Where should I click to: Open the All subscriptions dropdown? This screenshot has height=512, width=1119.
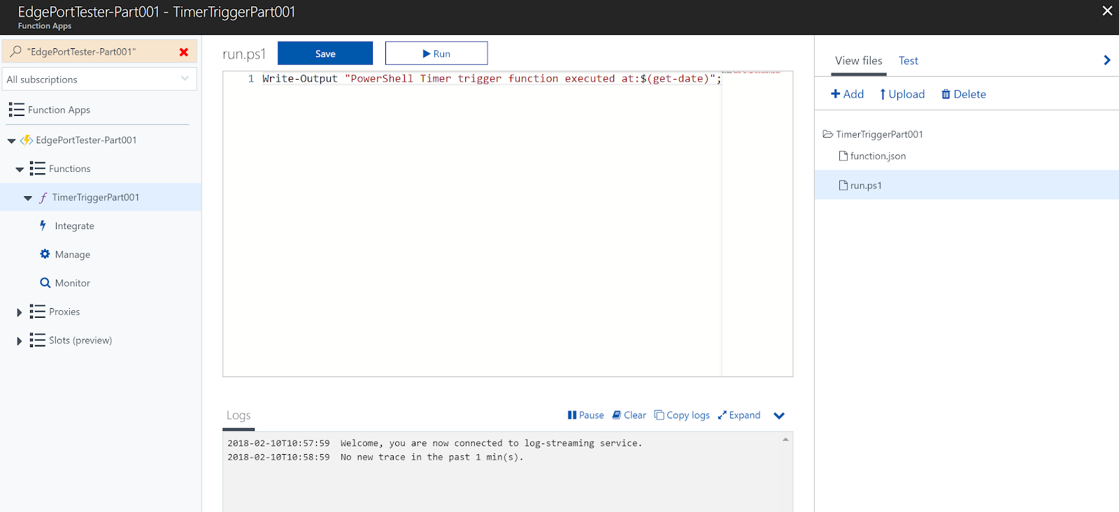click(x=99, y=79)
